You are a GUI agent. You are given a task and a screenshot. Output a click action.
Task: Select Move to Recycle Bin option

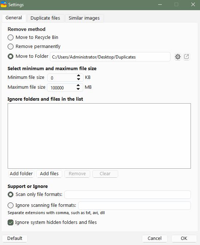coord(11,37)
